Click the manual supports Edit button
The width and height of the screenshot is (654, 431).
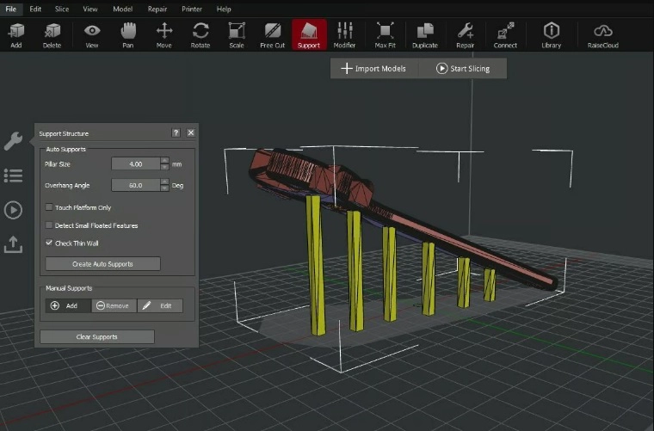click(160, 305)
